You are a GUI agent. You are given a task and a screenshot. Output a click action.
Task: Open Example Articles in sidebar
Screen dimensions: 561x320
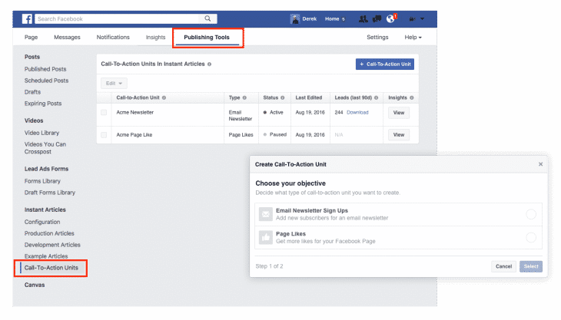46,256
